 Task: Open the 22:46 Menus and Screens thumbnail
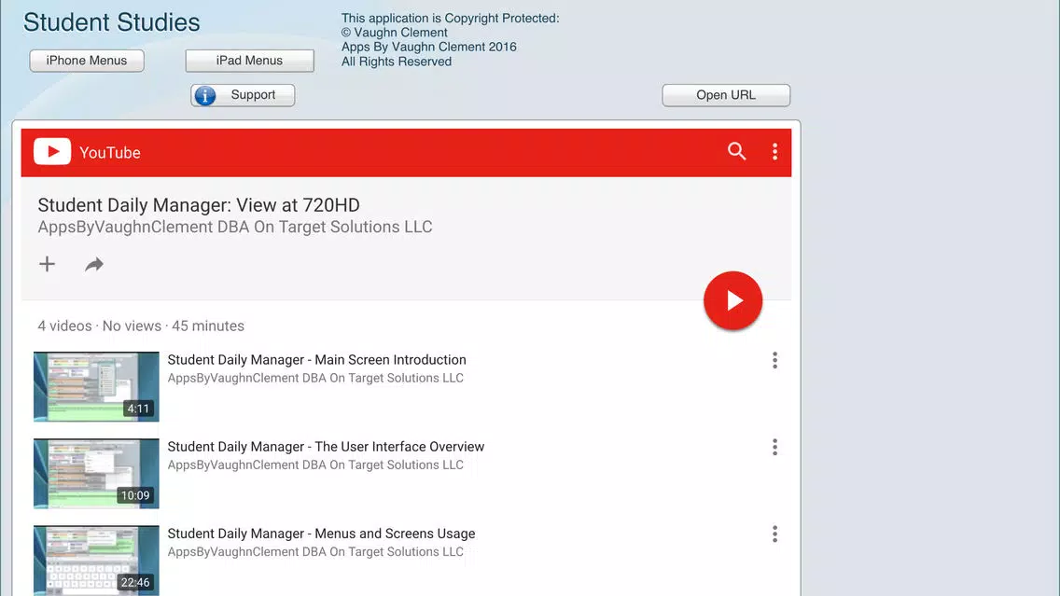[96, 561]
